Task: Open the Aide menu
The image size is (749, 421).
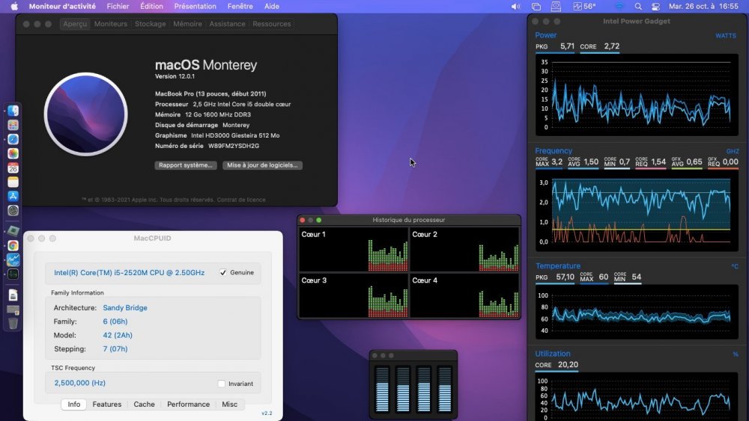Action: coord(272,6)
